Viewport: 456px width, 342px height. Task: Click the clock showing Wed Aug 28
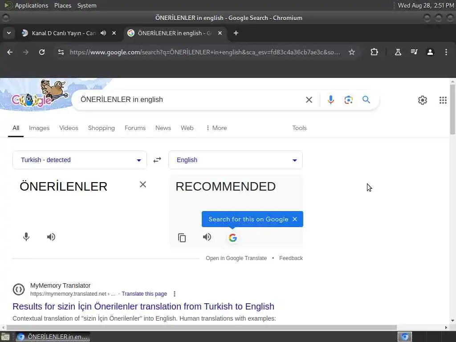(426, 5)
